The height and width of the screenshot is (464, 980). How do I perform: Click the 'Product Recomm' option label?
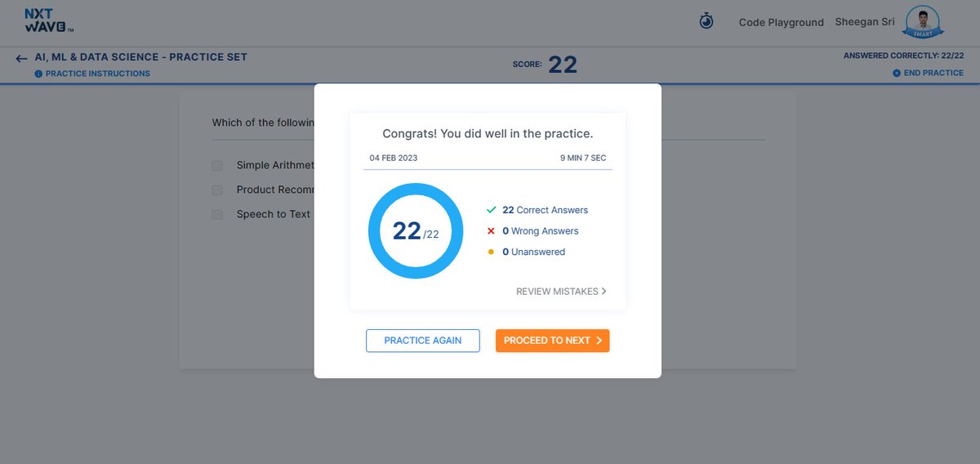(275, 190)
